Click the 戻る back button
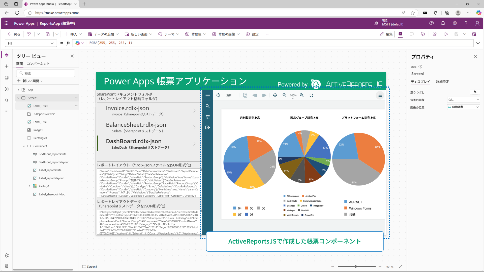 [14, 34]
